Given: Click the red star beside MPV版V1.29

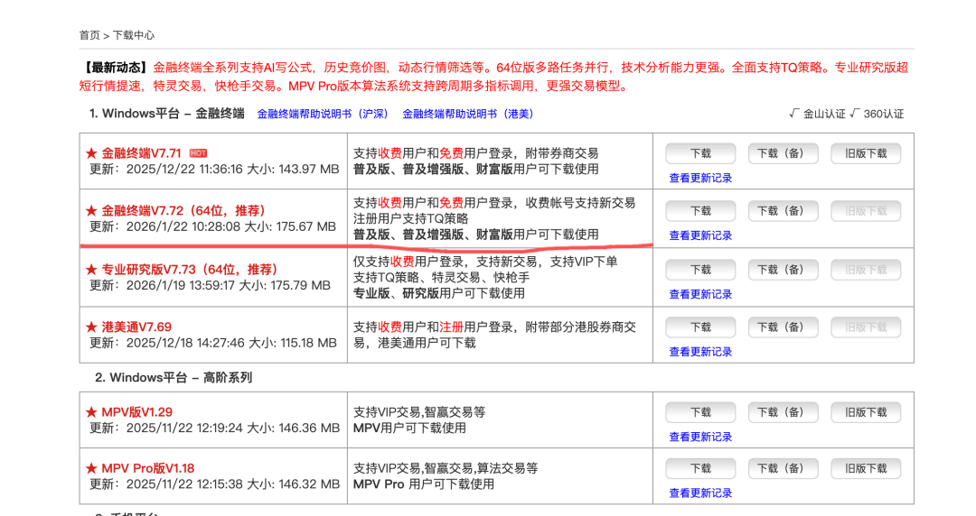Looking at the screenshot, I should [91, 412].
